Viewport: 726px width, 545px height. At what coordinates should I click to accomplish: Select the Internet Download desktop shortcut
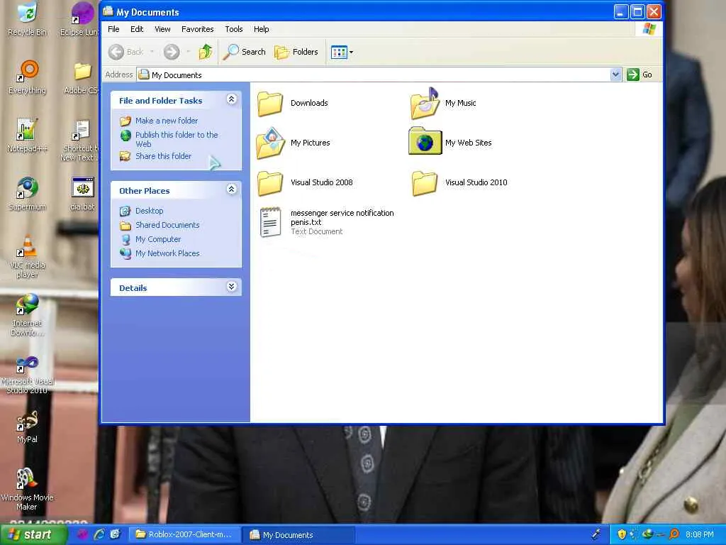tap(28, 314)
